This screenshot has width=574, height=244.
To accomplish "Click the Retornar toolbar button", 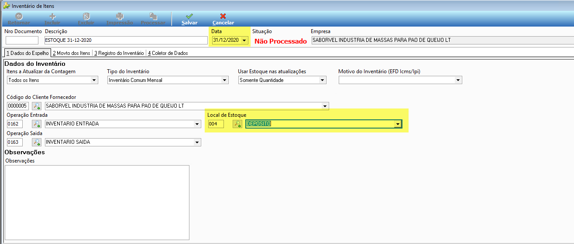I will coord(19,19).
